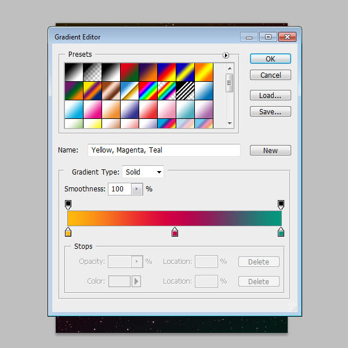Click the Color swatch box in Stops
The height and width of the screenshot is (348, 348).
coord(119,281)
